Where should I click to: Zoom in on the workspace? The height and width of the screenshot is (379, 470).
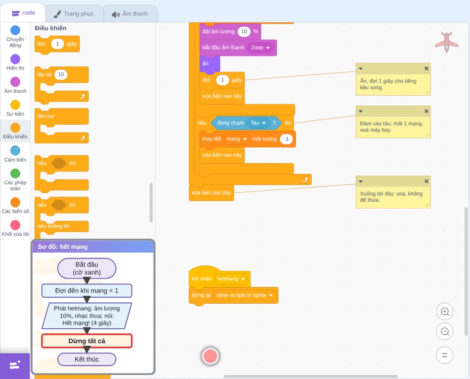tap(445, 312)
